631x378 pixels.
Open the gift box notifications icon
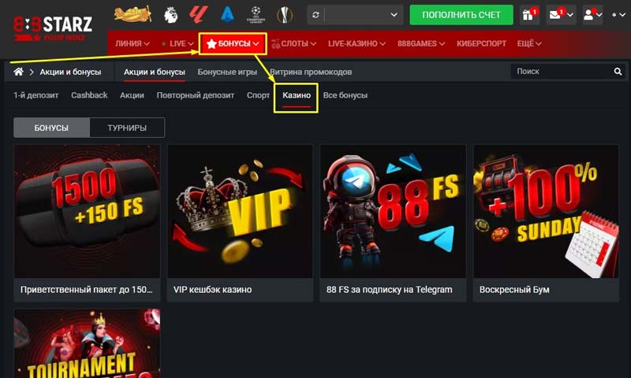(x=528, y=15)
